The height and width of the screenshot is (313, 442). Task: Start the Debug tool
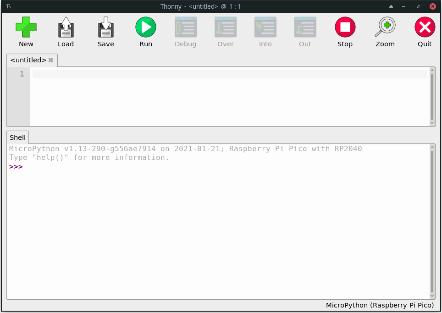coord(186,27)
